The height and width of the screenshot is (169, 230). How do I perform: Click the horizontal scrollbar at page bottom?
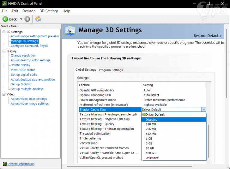coord(130,166)
